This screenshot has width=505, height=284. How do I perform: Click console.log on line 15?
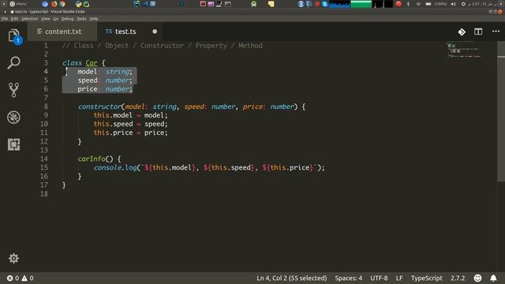[115, 167]
